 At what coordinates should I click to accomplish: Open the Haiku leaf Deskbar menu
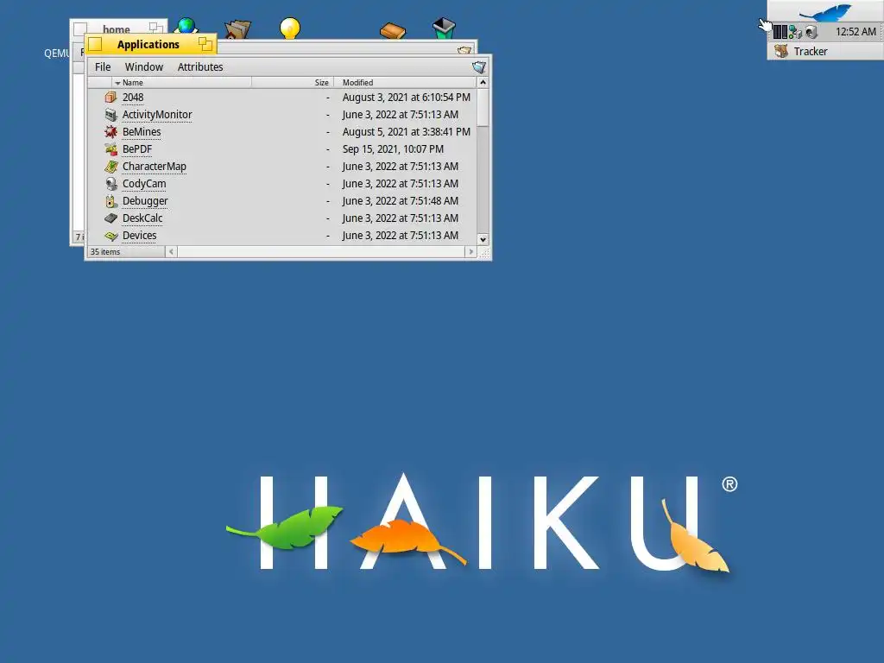coord(825,11)
